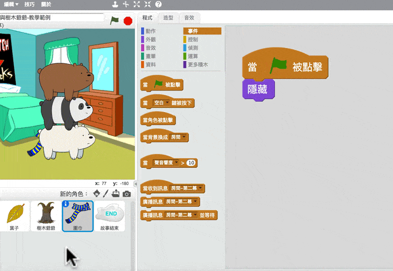Screen dimensions: 393x271
Task: Click the stacked bears on stage
Action: pos(66,111)
